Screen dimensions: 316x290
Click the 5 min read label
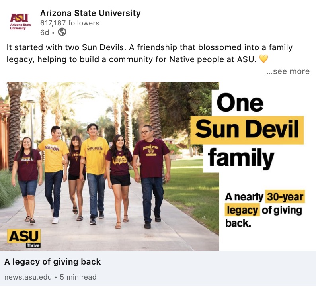(x=78, y=277)
